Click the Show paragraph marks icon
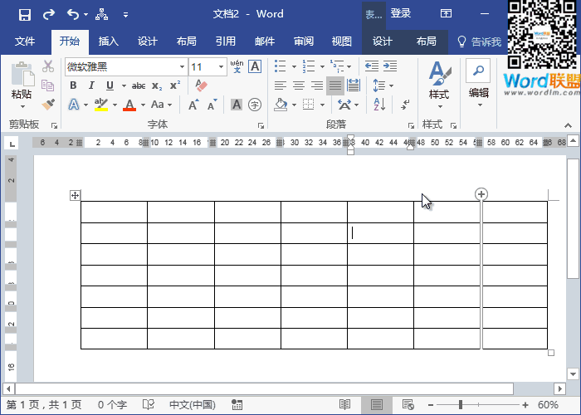Screen dimensions: 581x415 tap(405, 105)
